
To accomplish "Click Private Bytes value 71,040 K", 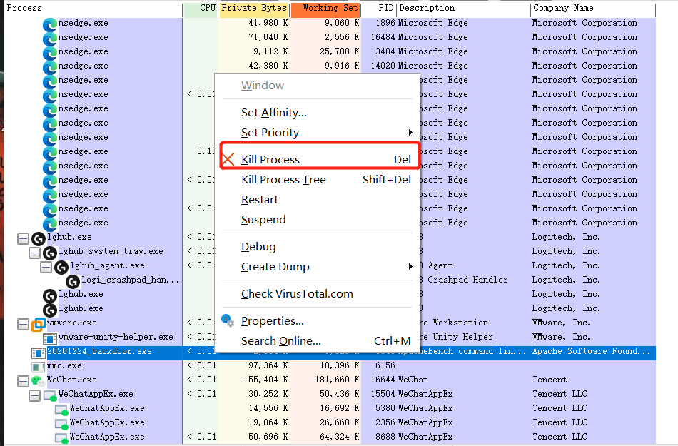I will (x=268, y=37).
